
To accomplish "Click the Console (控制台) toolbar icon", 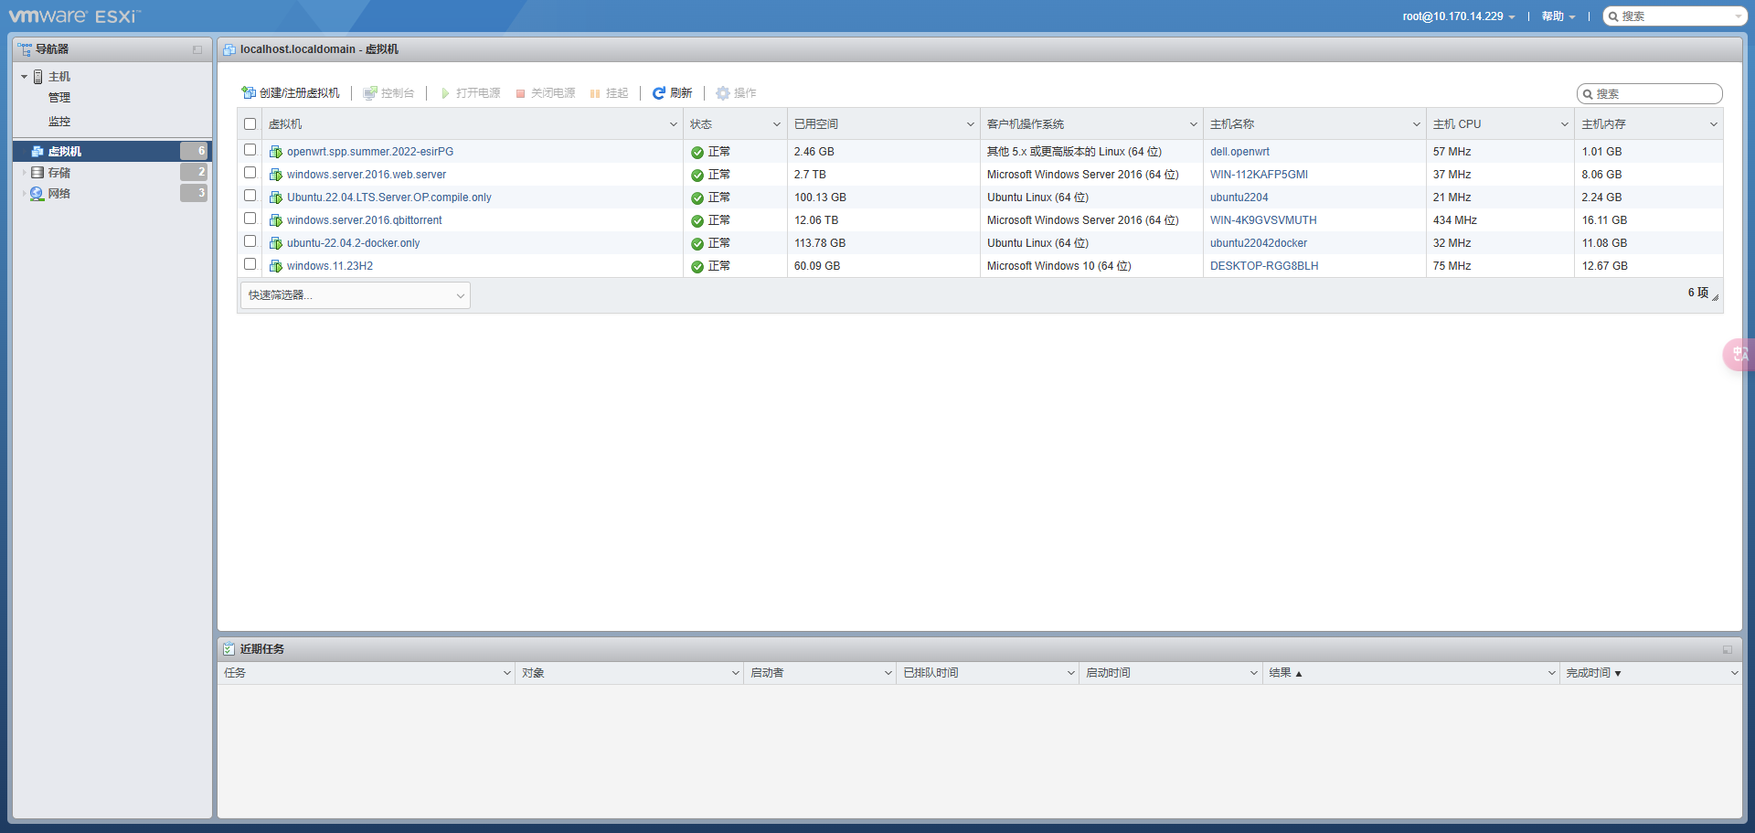I will point(370,93).
